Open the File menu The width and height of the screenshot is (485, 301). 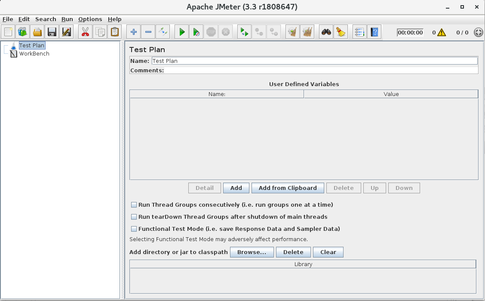[x=8, y=19]
